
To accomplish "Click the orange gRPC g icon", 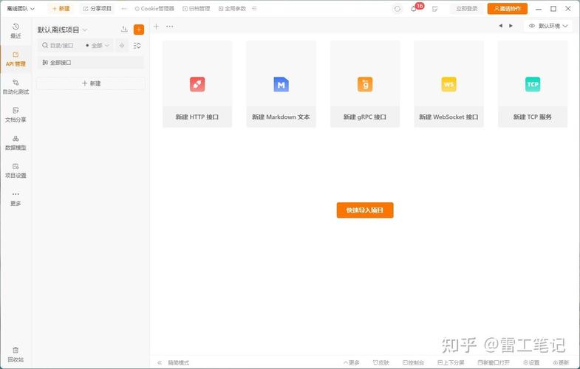I will click(365, 84).
